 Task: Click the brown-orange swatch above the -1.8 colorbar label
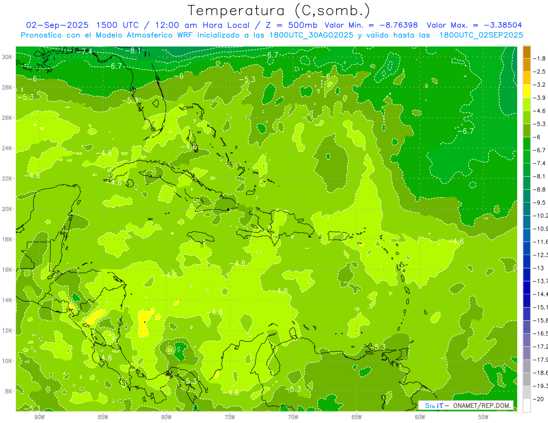click(527, 52)
